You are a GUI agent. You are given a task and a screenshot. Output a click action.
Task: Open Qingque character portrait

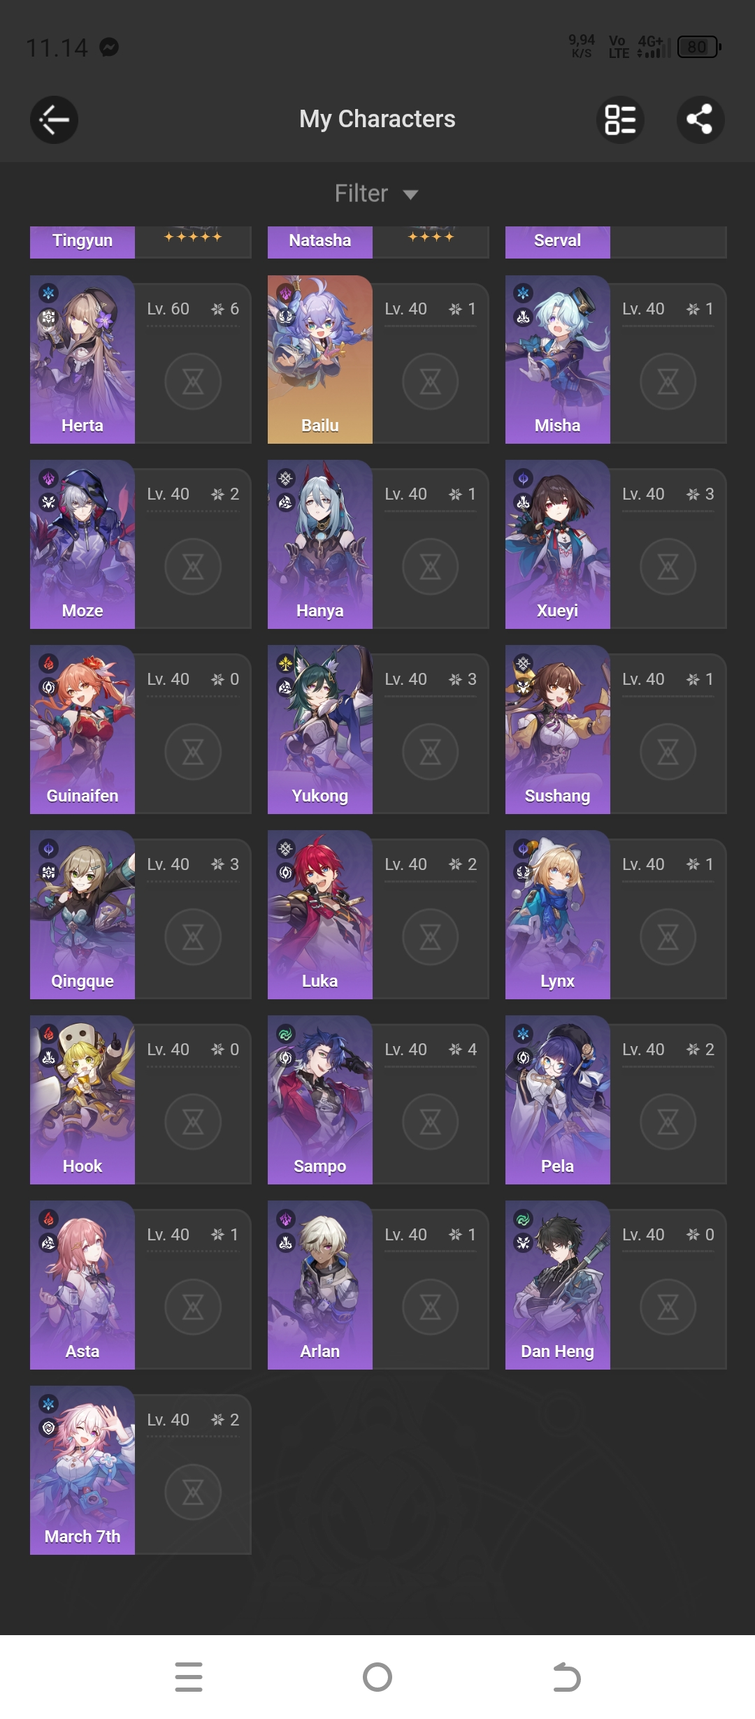point(82,915)
